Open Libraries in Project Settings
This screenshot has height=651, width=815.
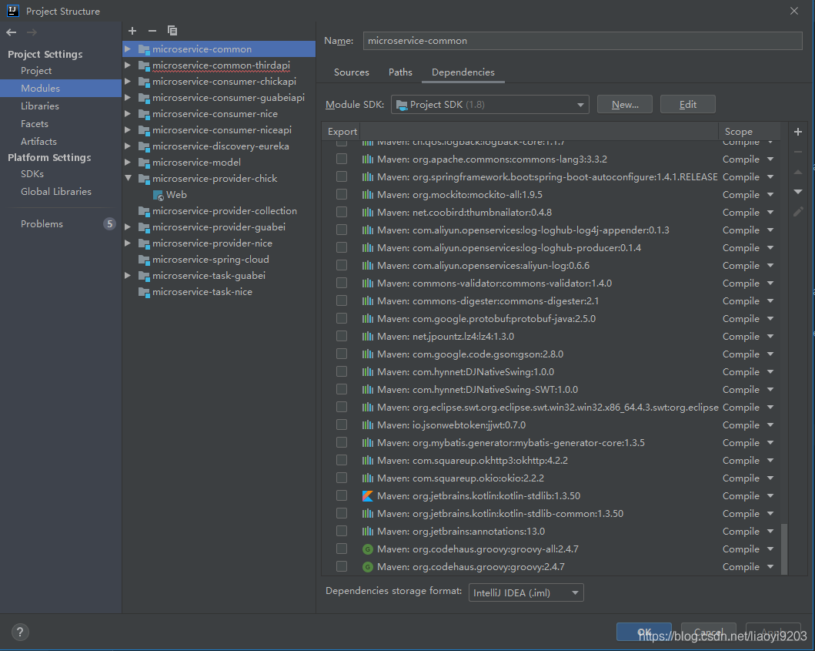[x=40, y=106]
